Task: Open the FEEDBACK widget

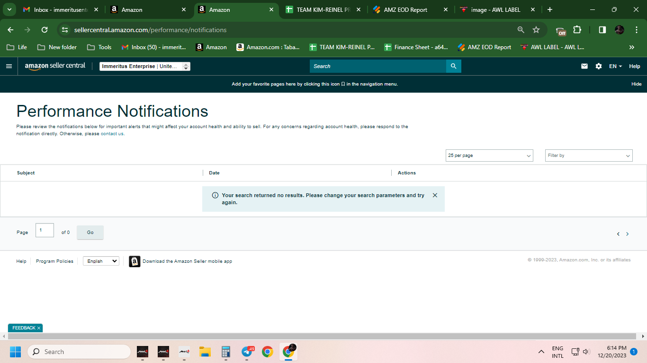Action: point(24,328)
